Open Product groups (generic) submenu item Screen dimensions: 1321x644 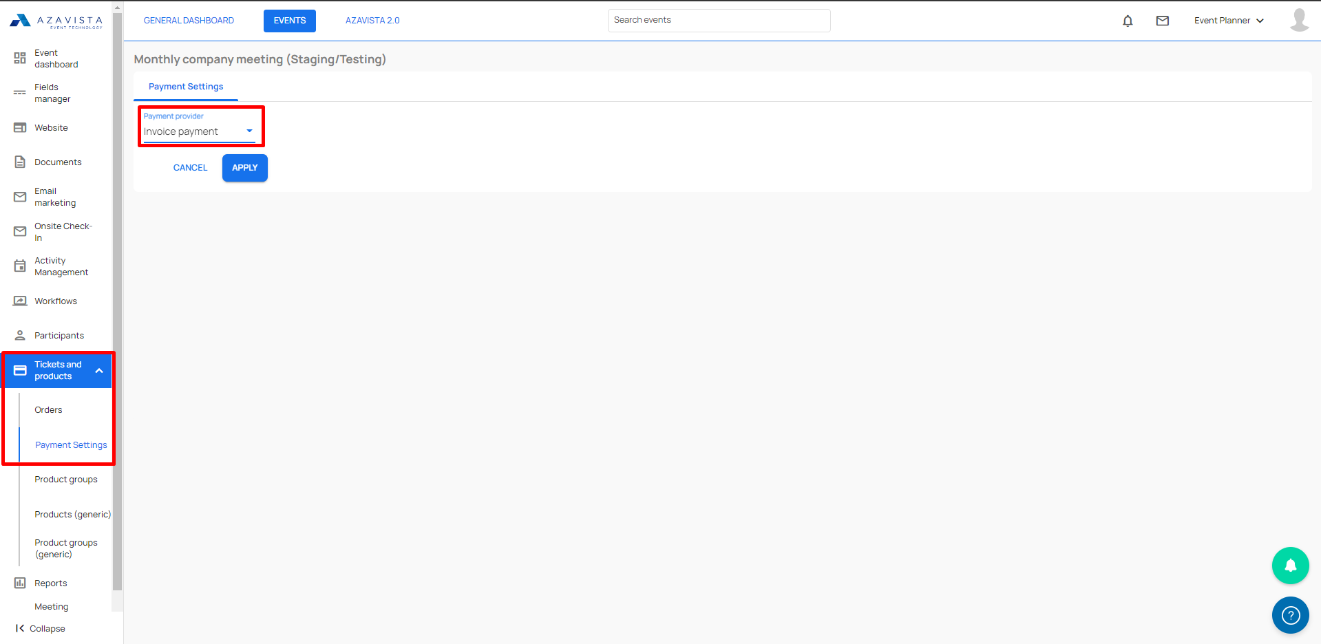click(66, 548)
